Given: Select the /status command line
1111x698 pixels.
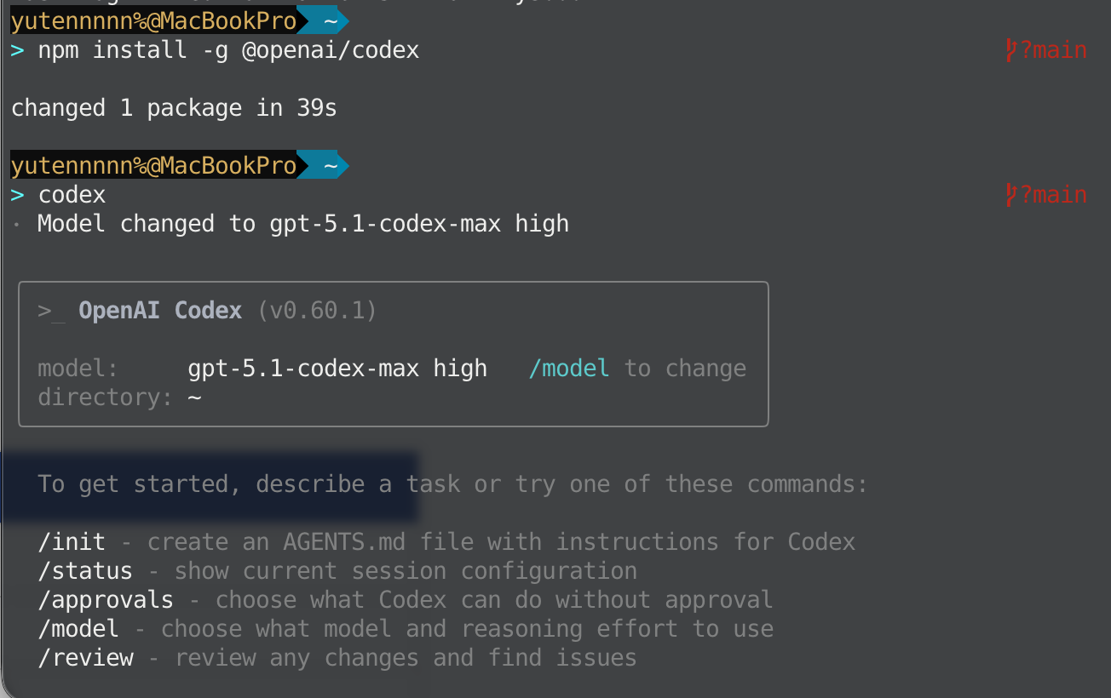Looking at the screenshot, I should pos(84,570).
